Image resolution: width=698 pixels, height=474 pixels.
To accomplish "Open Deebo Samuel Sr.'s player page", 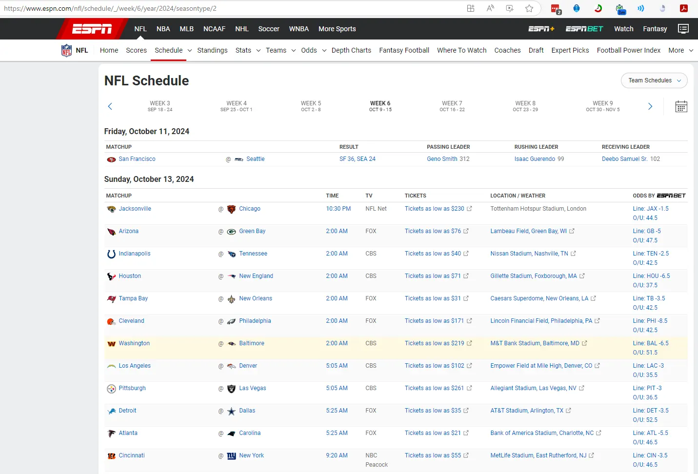I will 624,159.
